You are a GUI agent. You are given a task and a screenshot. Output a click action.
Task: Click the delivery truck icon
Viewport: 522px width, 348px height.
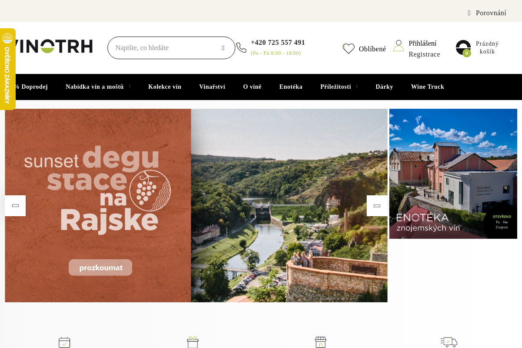coord(448,342)
